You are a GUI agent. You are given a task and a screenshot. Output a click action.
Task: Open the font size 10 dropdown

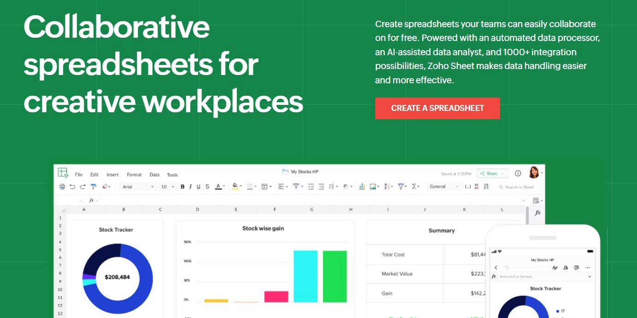(x=168, y=187)
